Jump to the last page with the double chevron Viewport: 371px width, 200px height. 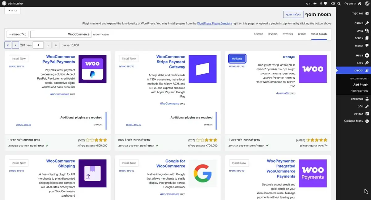pyautogui.click(x=8, y=45)
